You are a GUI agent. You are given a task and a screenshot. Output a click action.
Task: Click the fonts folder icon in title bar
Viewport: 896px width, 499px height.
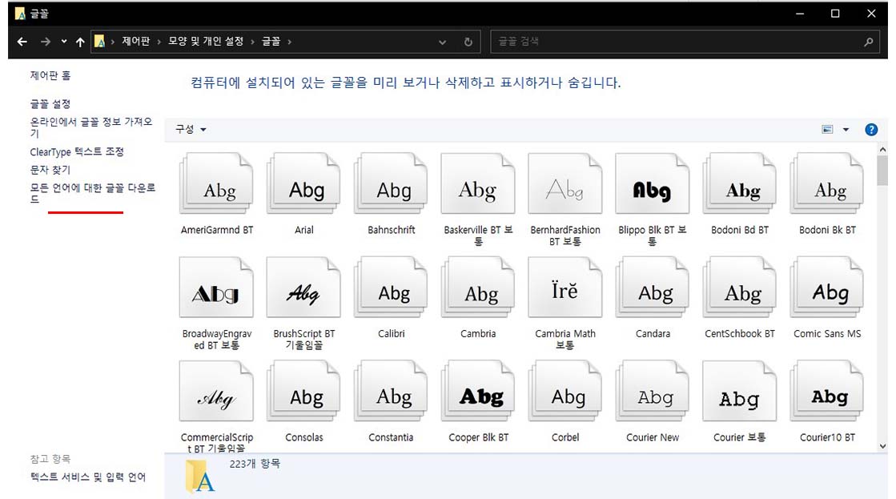click(x=20, y=13)
